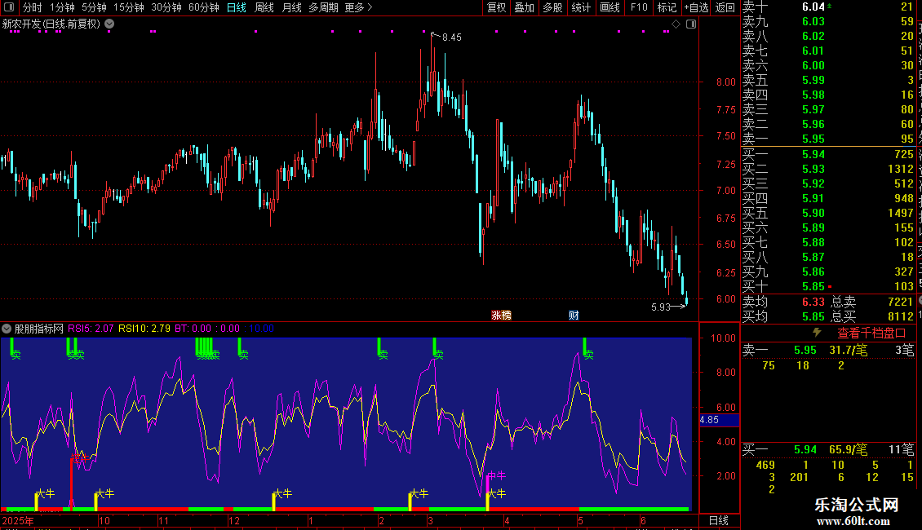This screenshot has width=922, height=530.
Task: Select the 30分钟 period
Action: pos(166,7)
